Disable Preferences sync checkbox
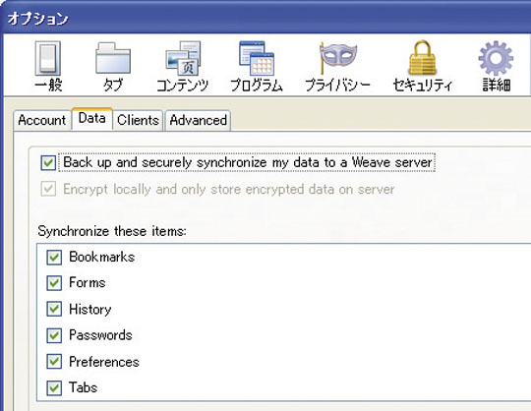Viewport: 531px width, 411px height. coord(54,362)
